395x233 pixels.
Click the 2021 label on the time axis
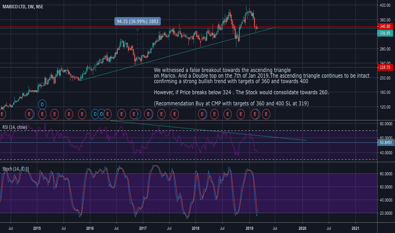click(x=356, y=228)
